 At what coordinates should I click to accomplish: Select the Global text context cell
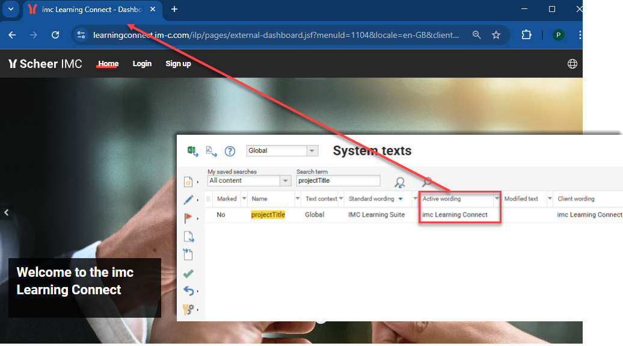point(315,215)
